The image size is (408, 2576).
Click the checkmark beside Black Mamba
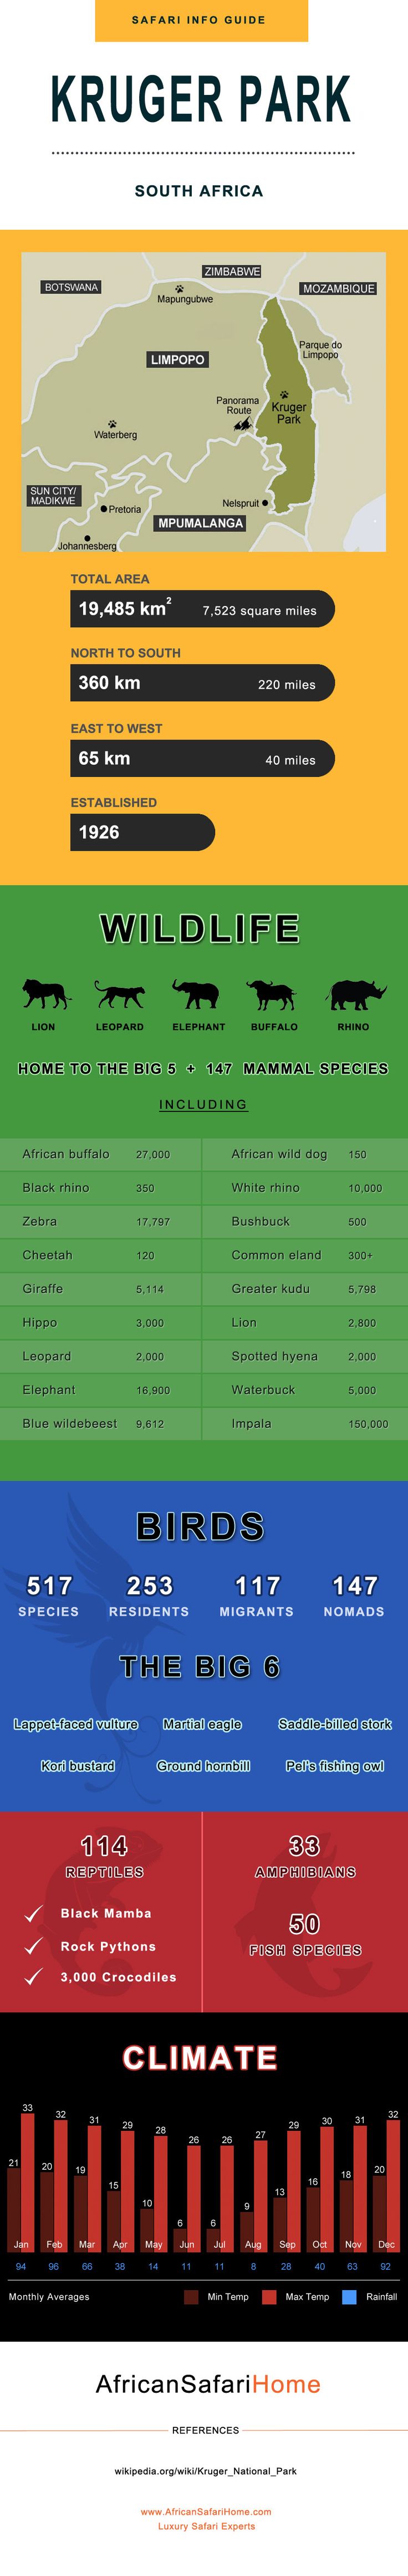tap(34, 1914)
